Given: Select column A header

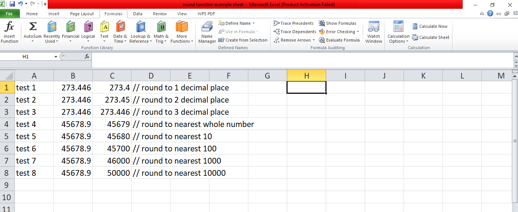Looking at the screenshot, I should tap(34, 75).
